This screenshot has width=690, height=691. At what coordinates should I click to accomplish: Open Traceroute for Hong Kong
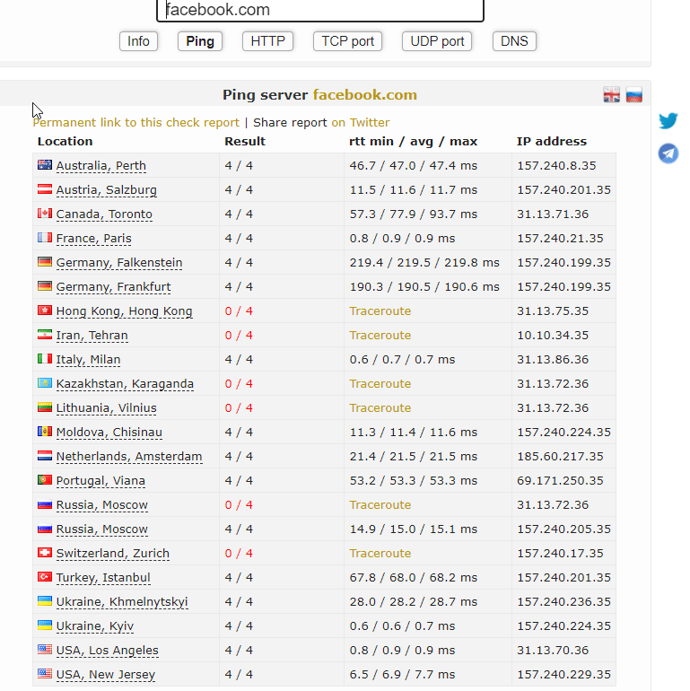pos(380,311)
